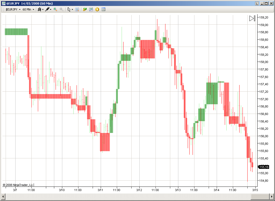Click the scrollbar right arrow
The width and height of the screenshot is (275, 201).
pos(271,196)
